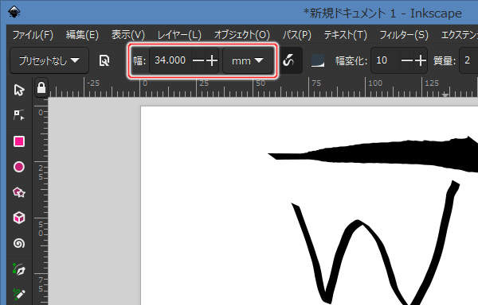Image resolution: width=478 pixels, height=305 pixels.
Task: Click the Inkscape logo in title bar
Action: pyautogui.click(x=14, y=13)
